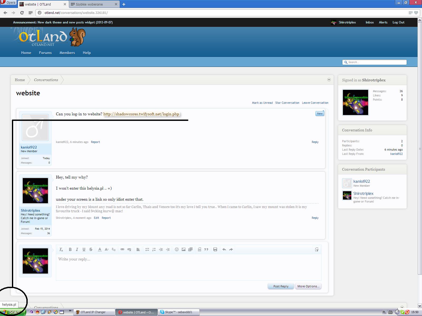The height and width of the screenshot is (316, 422).
Task: Click the Post Reply button
Action: tap(281, 286)
